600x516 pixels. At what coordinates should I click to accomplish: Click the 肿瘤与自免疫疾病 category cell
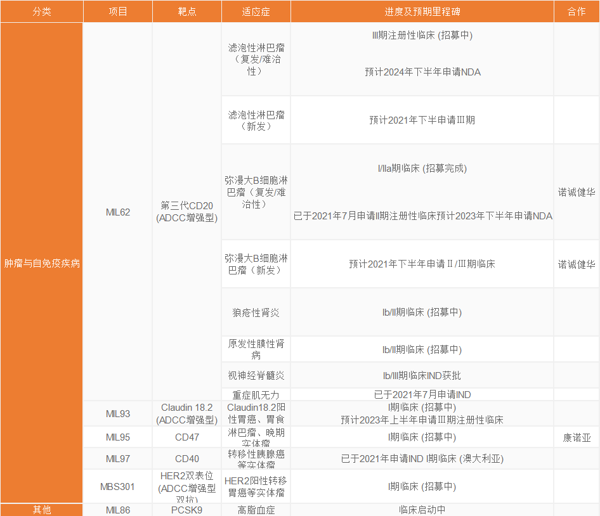pos(41,263)
